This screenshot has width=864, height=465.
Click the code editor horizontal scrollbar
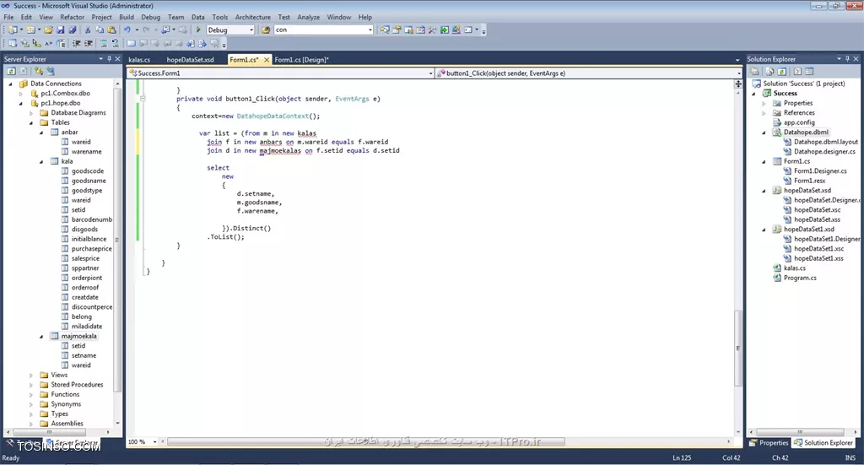pos(366,442)
